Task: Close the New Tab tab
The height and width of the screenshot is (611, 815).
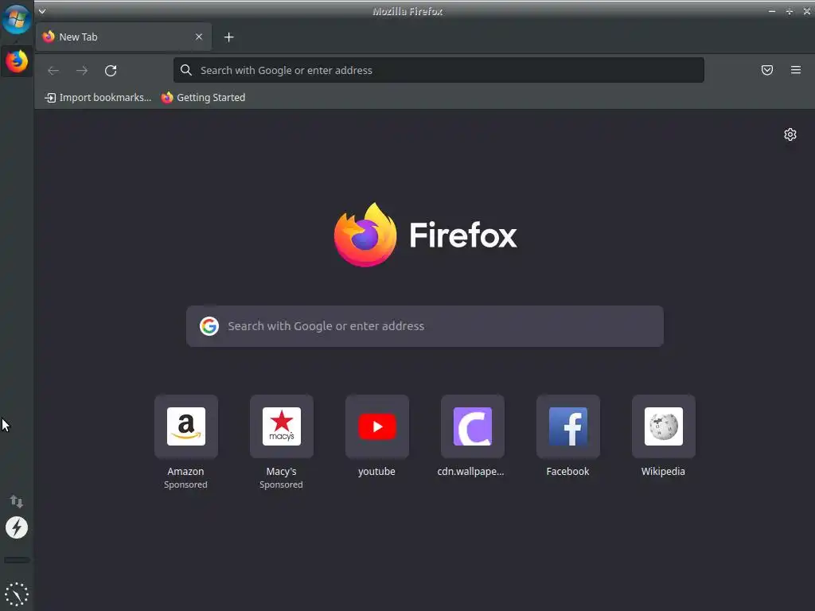Action: pyautogui.click(x=198, y=37)
